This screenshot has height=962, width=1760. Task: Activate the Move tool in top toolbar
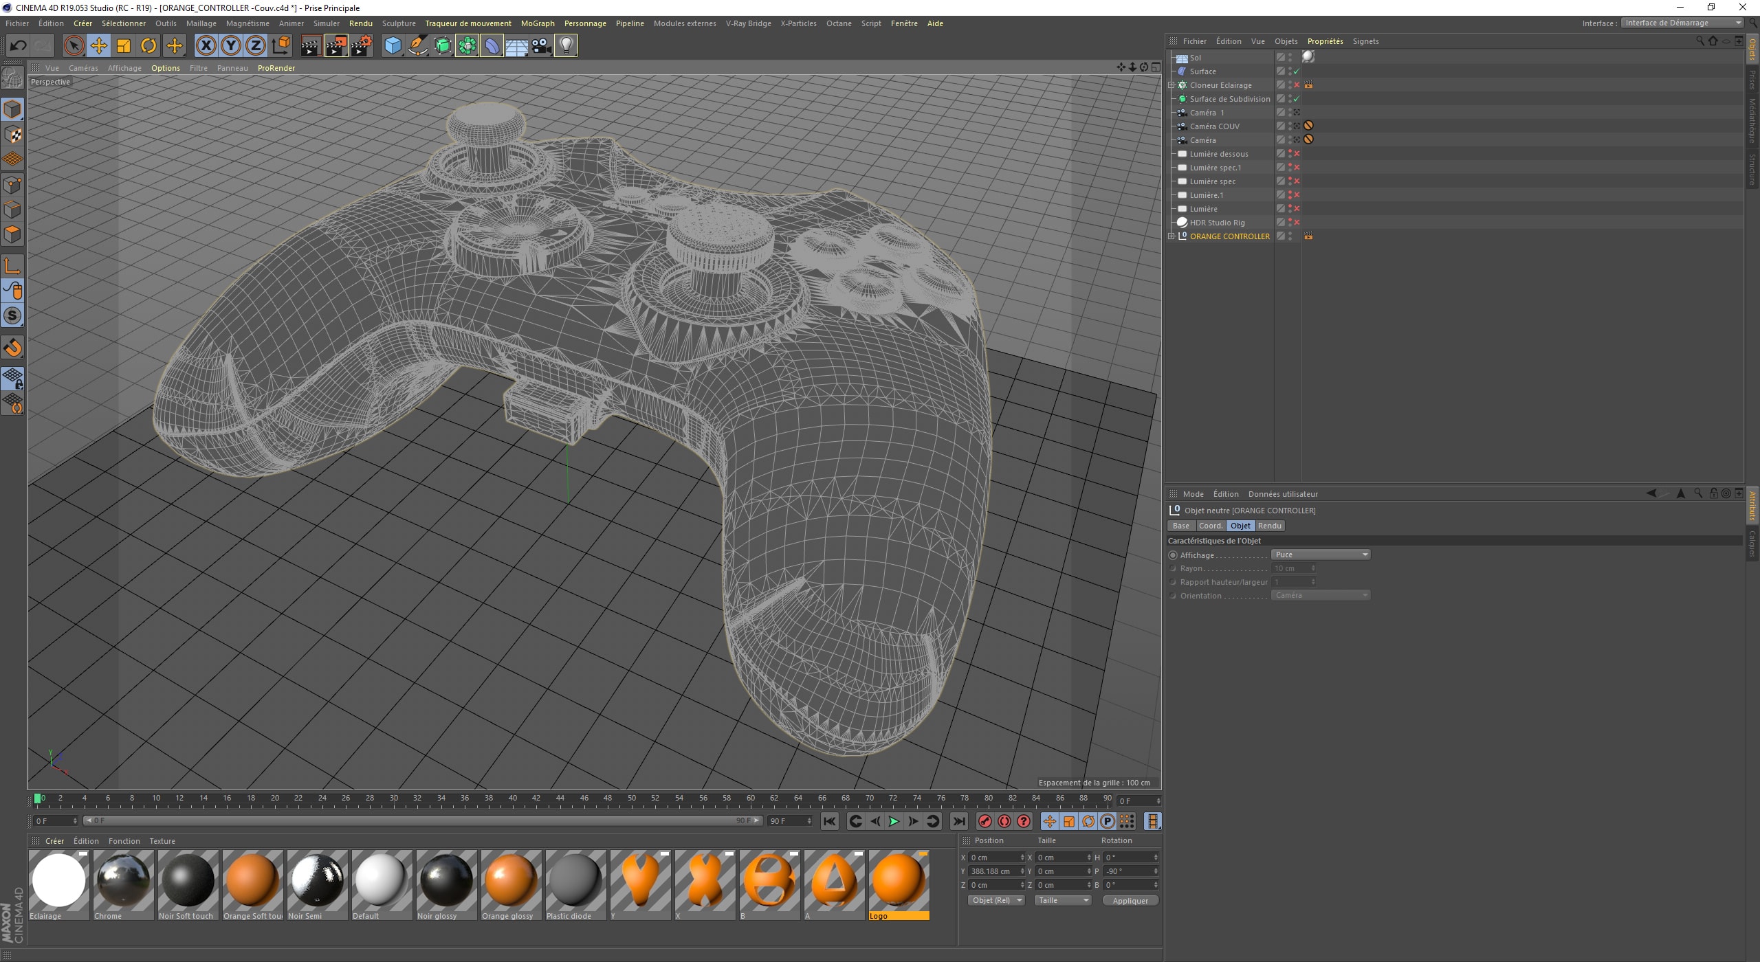click(98, 46)
